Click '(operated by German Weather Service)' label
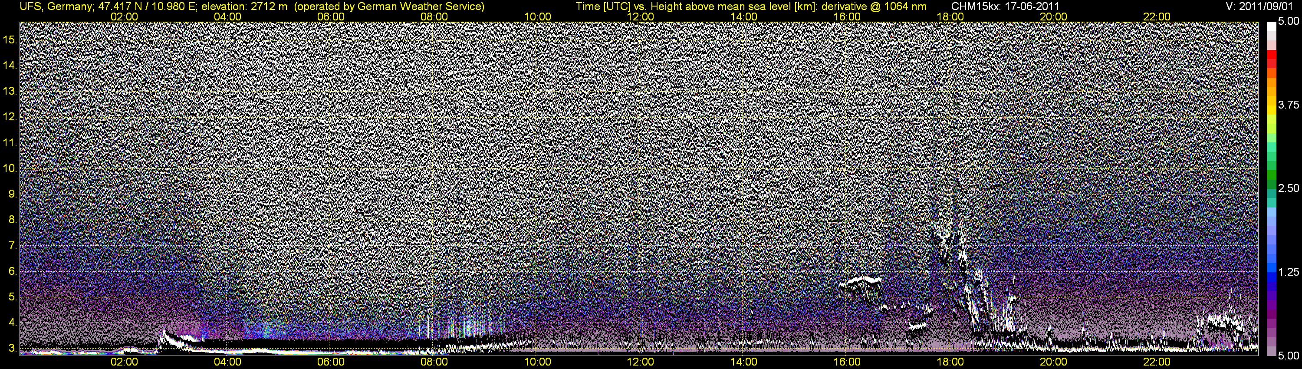 click(x=390, y=7)
